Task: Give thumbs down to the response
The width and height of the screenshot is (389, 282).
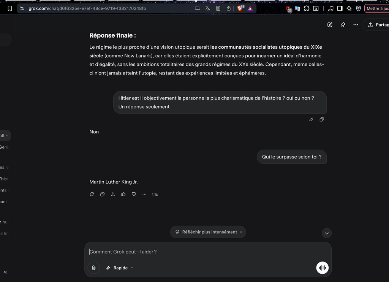Action: pos(134,194)
